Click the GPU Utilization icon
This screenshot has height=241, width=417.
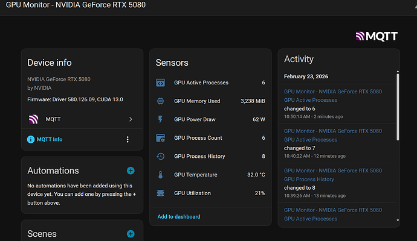[160, 193]
